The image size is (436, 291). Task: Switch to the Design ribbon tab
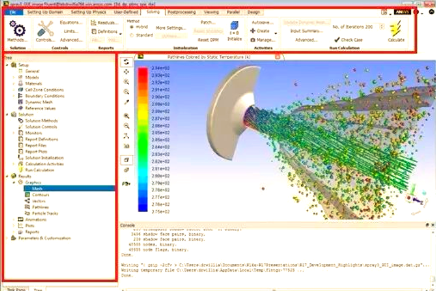[x=253, y=12]
